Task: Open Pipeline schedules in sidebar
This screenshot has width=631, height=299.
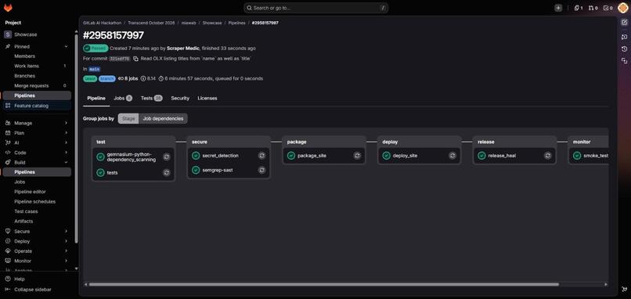Action: click(x=37, y=202)
